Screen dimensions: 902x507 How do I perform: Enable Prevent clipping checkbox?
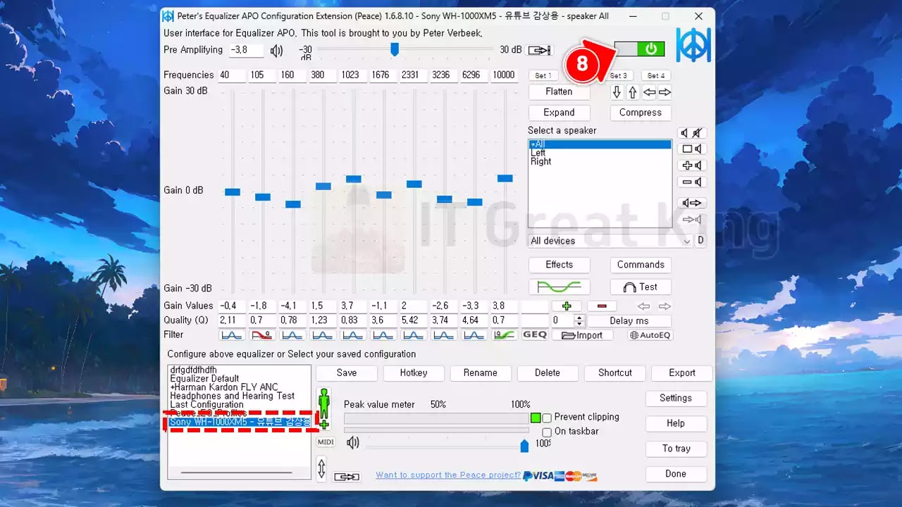click(547, 418)
